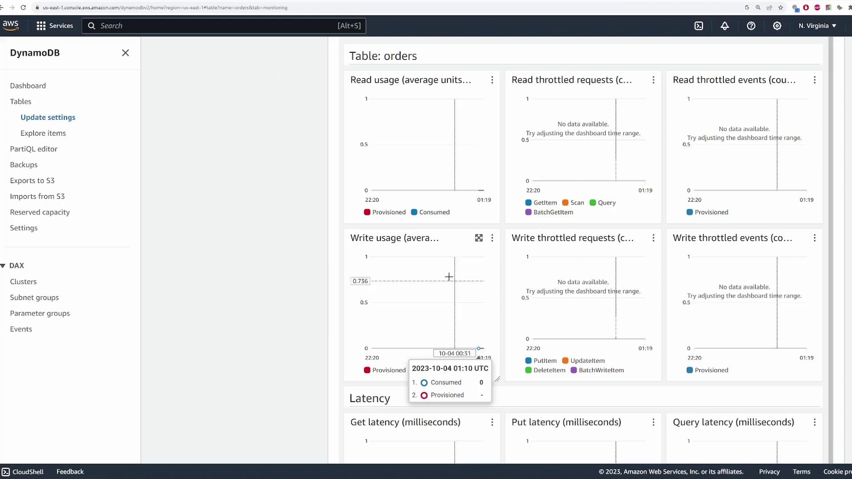Close the DynamoDB side navigation panel
Image resolution: width=852 pixels, height=479 pixels.
click(126, 53)
